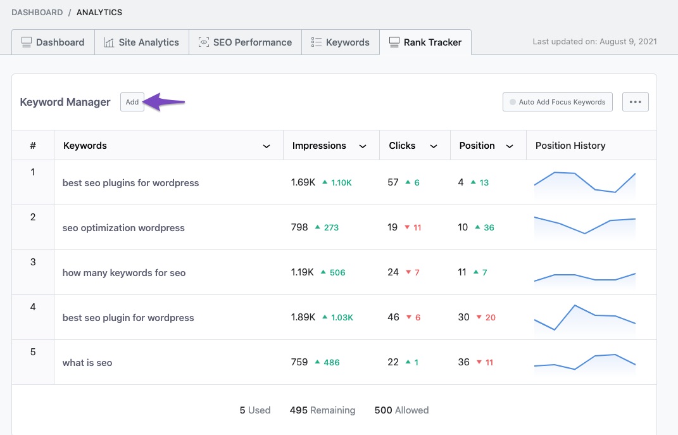Click the DASHBOARD breadcrumb link

click(37, 12)
